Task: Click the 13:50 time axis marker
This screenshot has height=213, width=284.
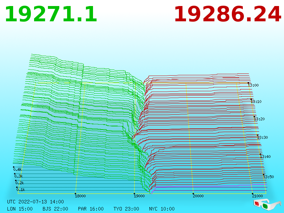Action: point(268,176)
